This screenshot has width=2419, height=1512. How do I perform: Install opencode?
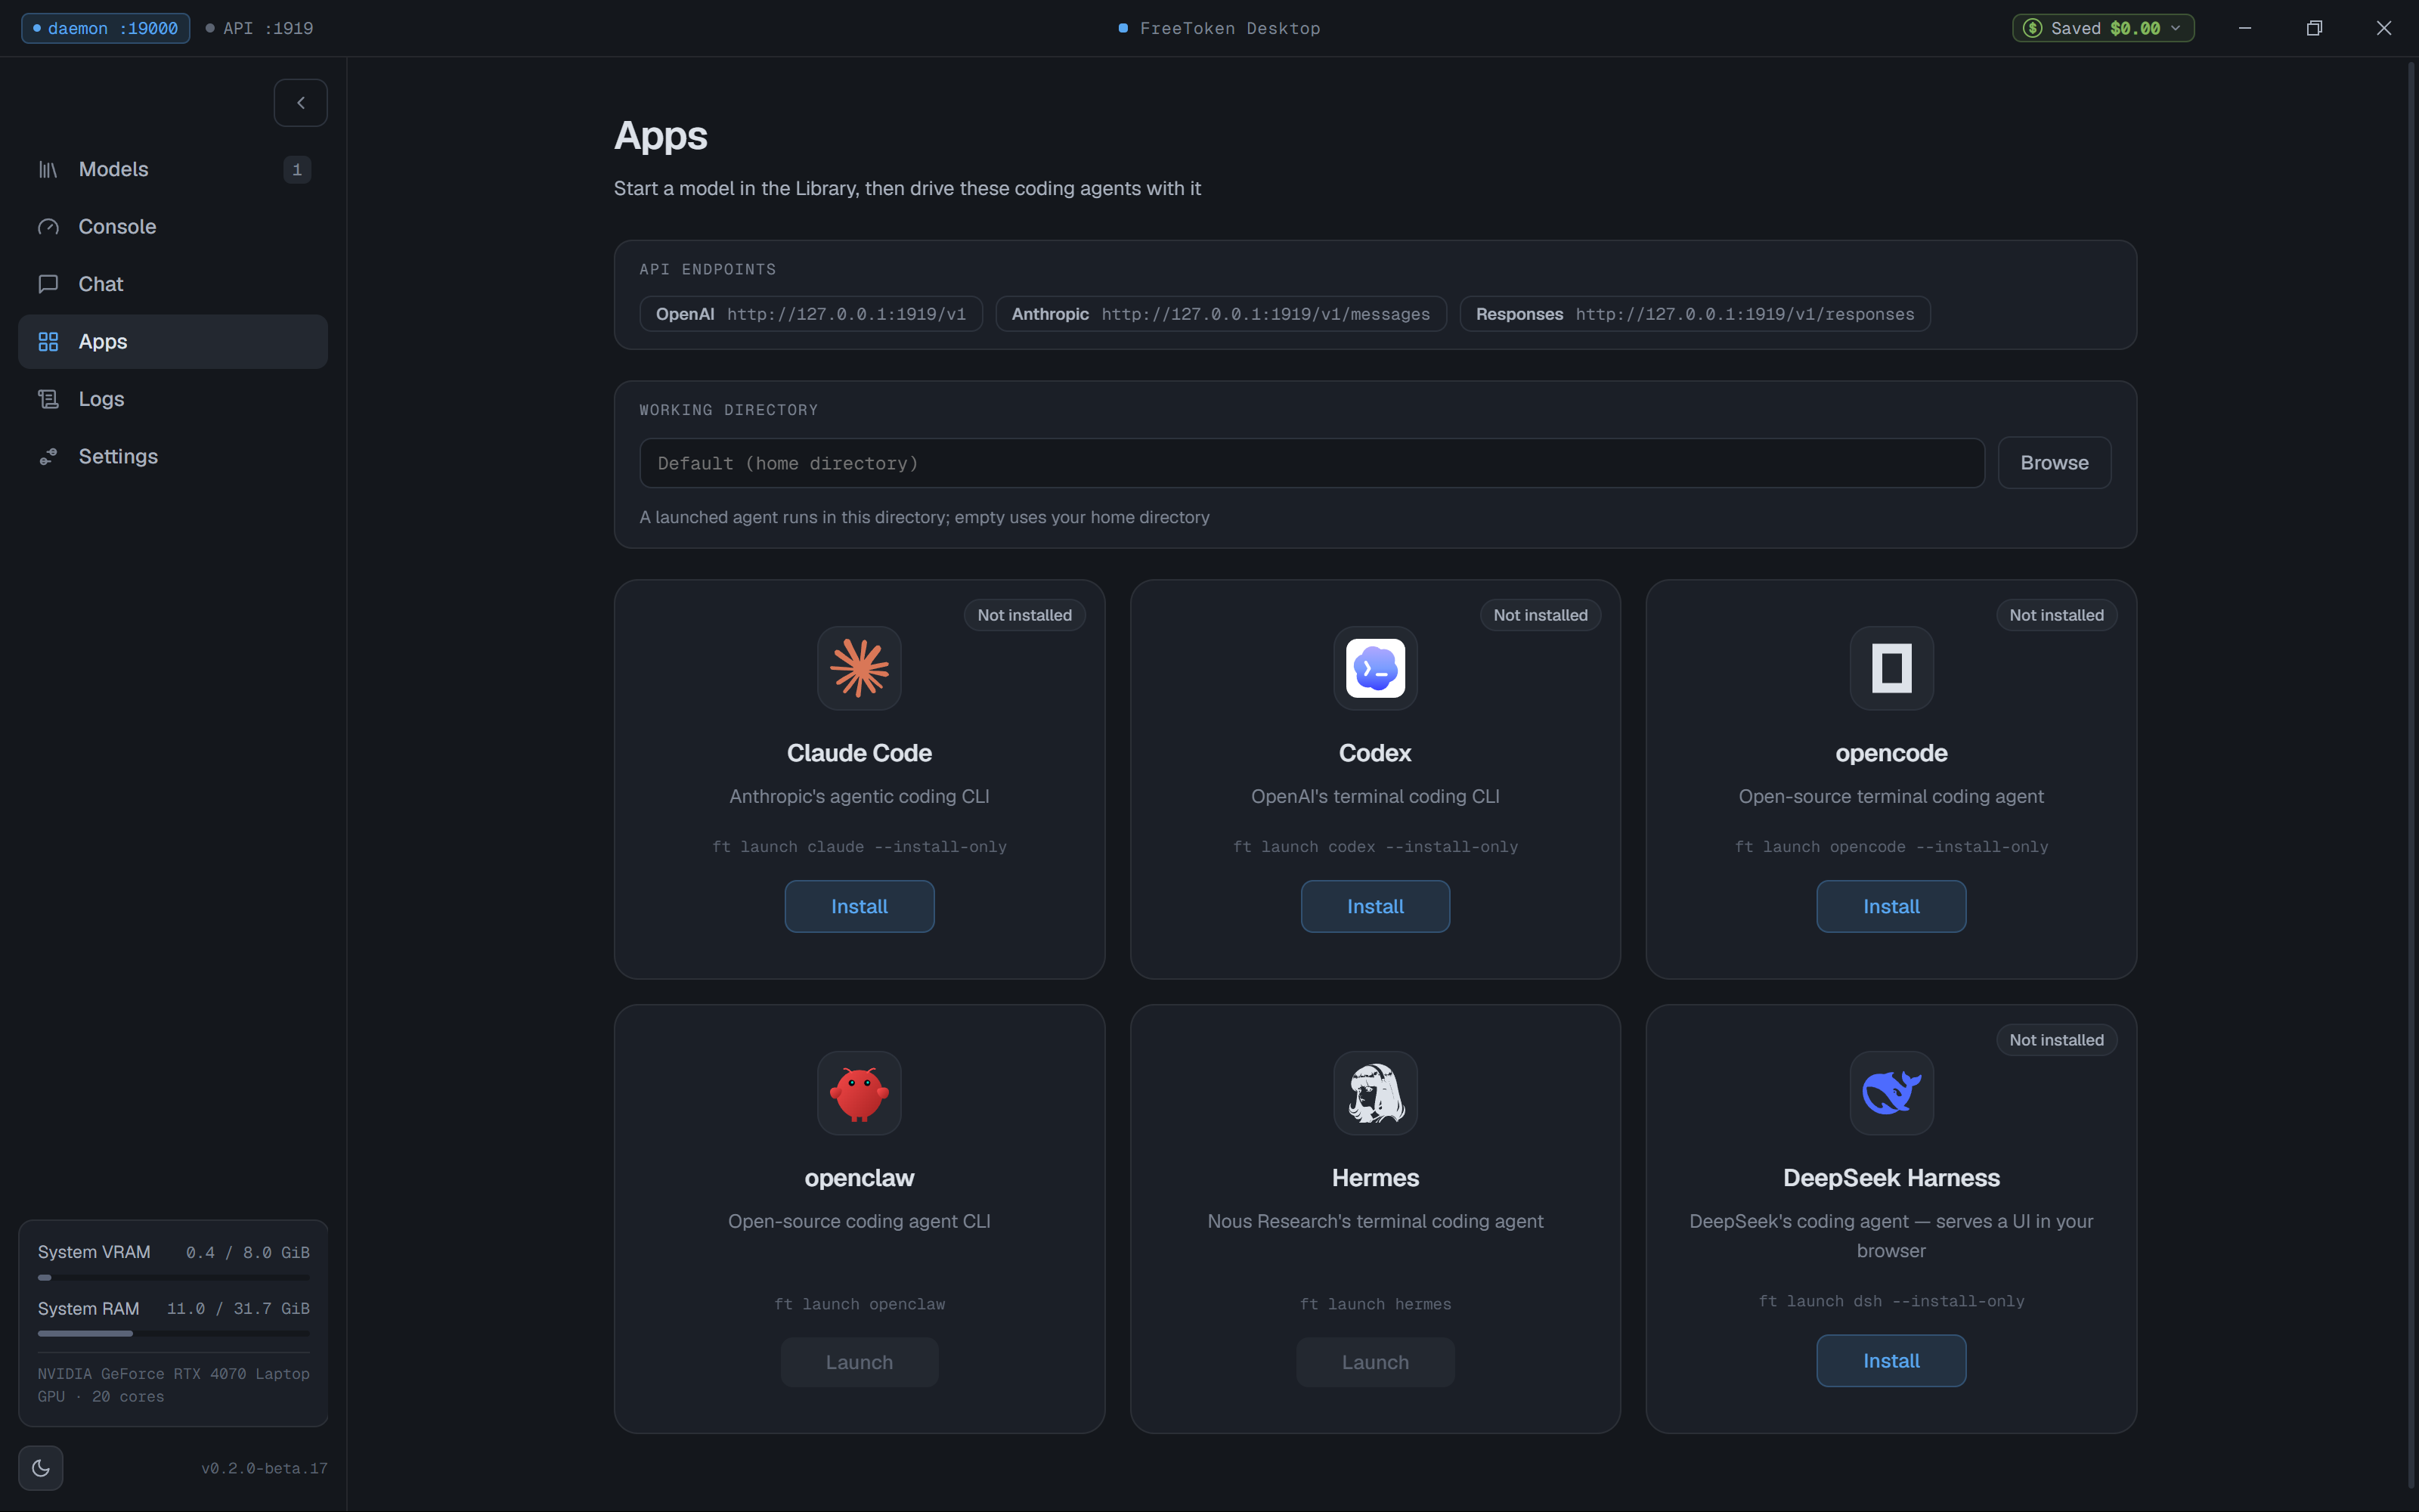pyautogui.click(x=1891, y=906)
